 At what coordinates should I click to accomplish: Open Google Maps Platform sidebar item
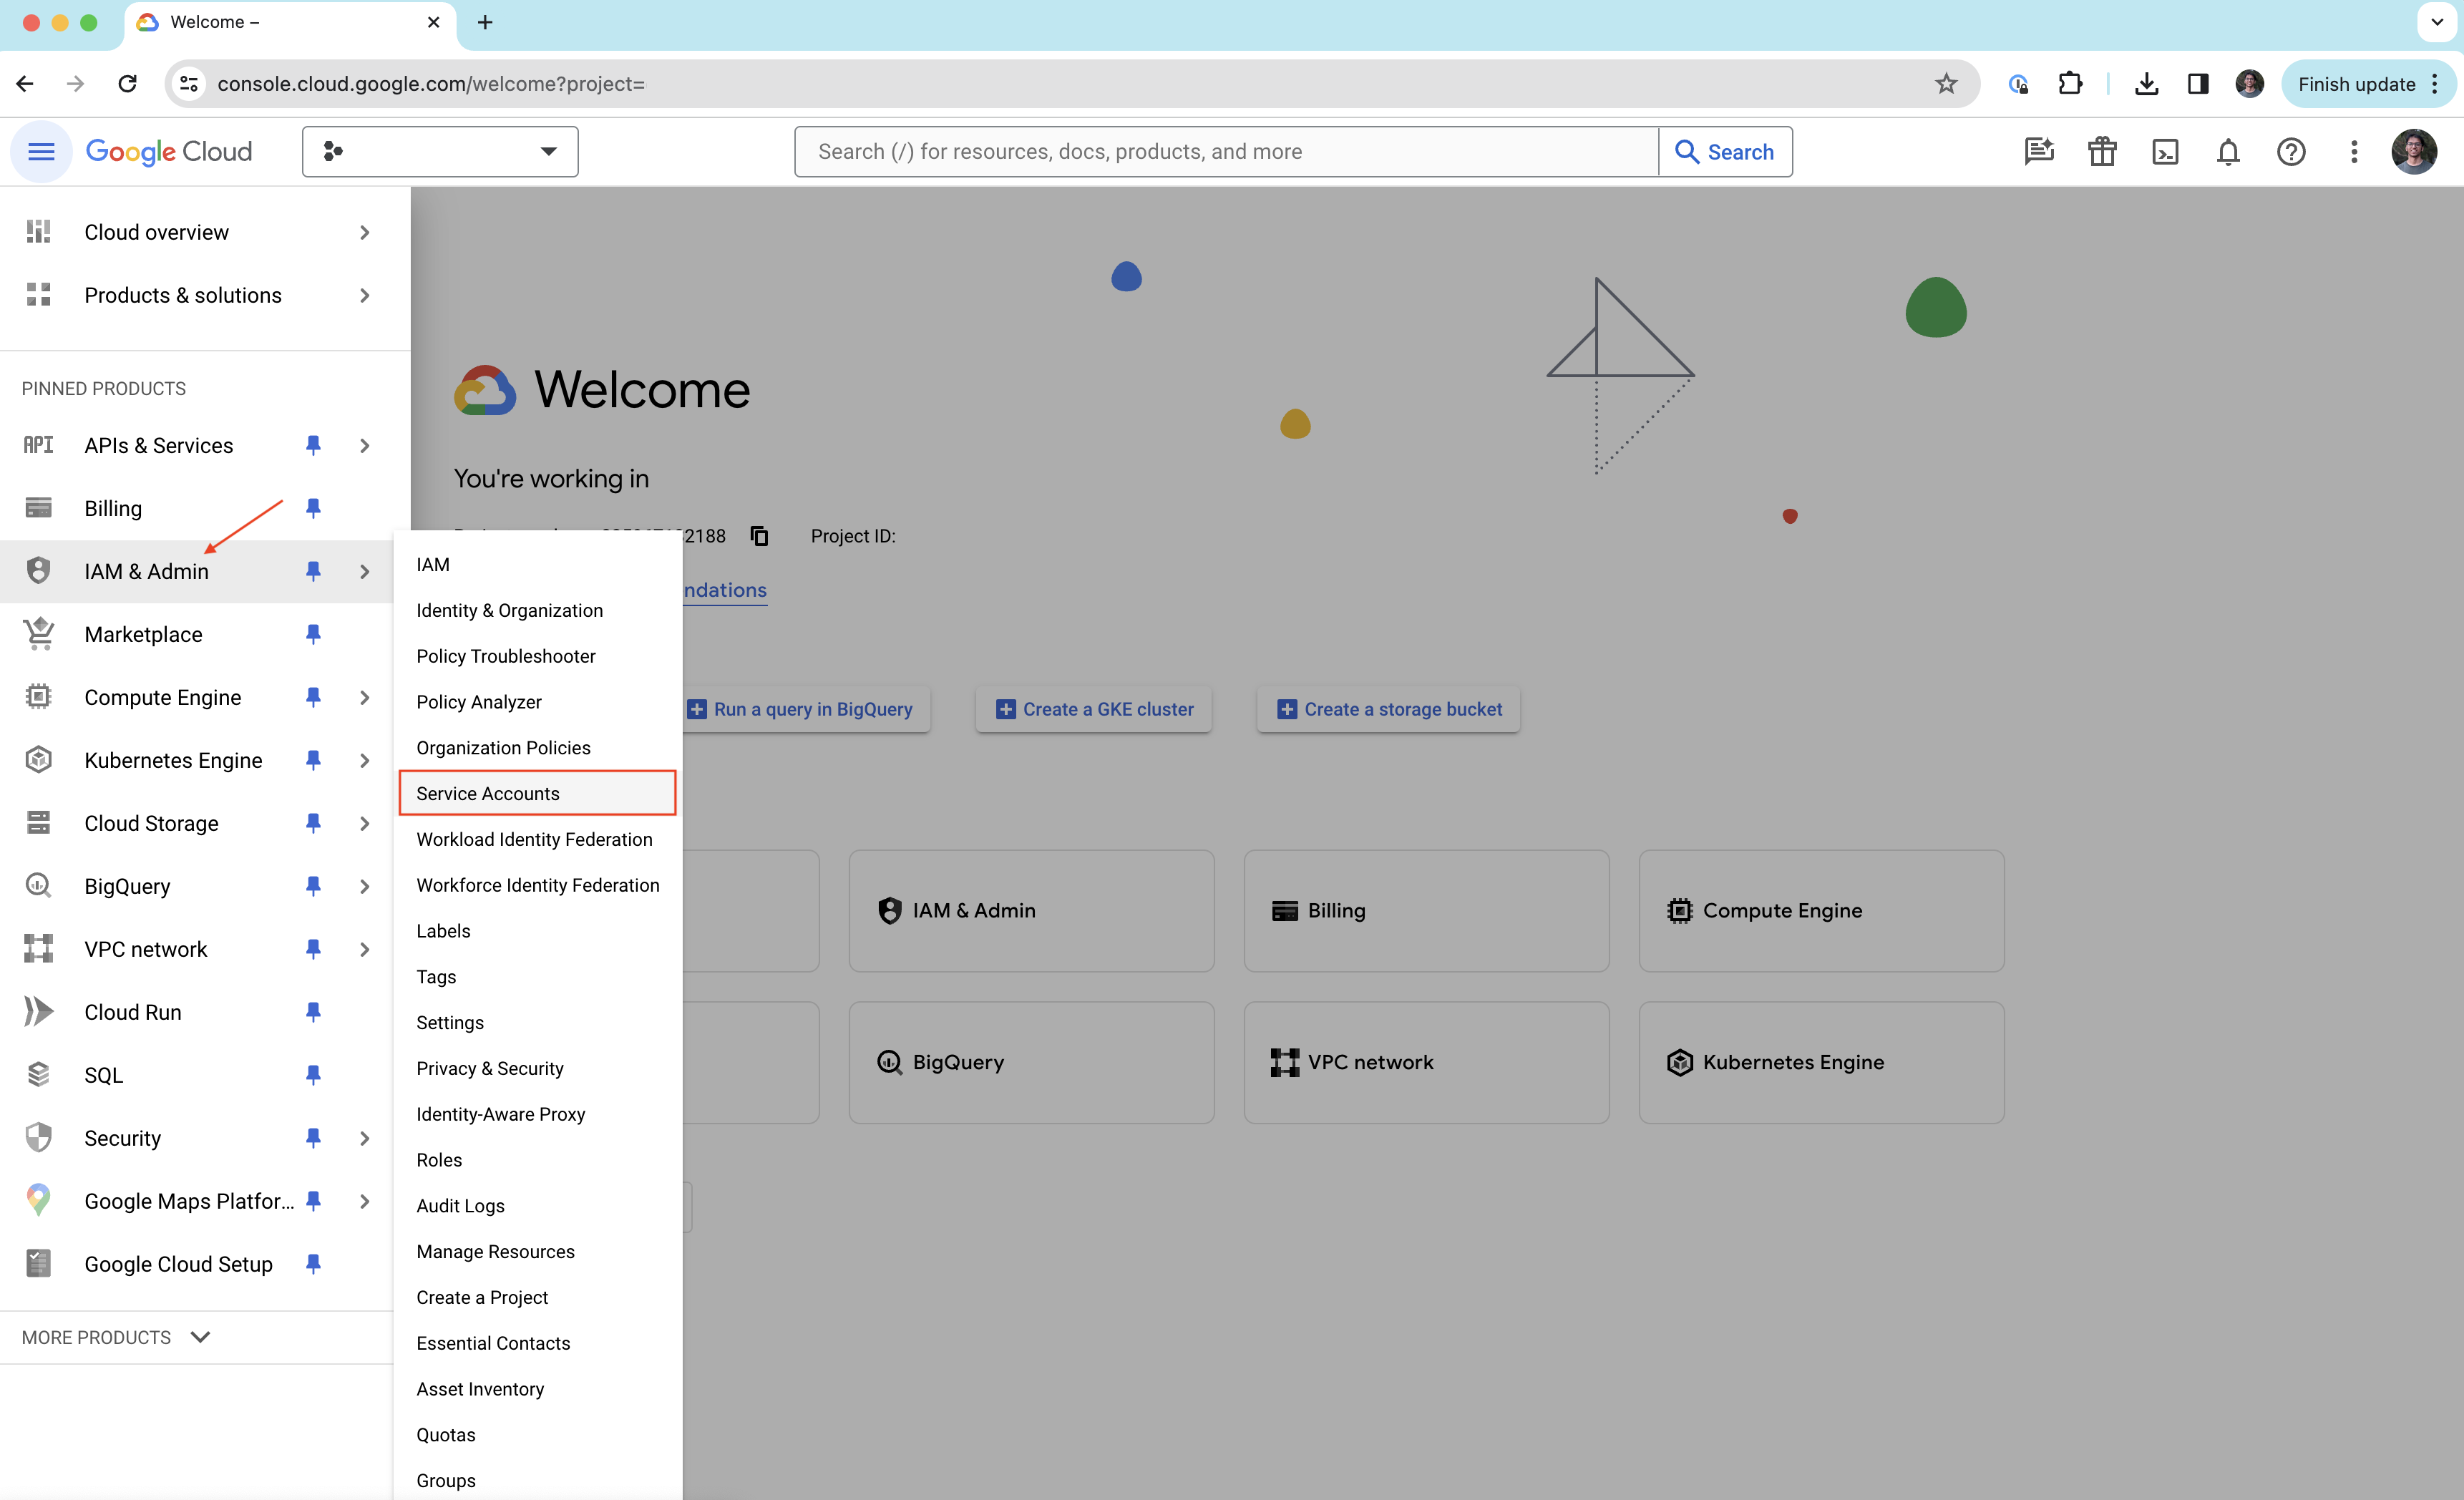pyautogui.click(x=189, y=1201)
